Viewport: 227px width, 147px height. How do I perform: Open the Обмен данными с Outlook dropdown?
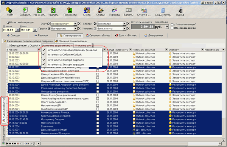25,46
